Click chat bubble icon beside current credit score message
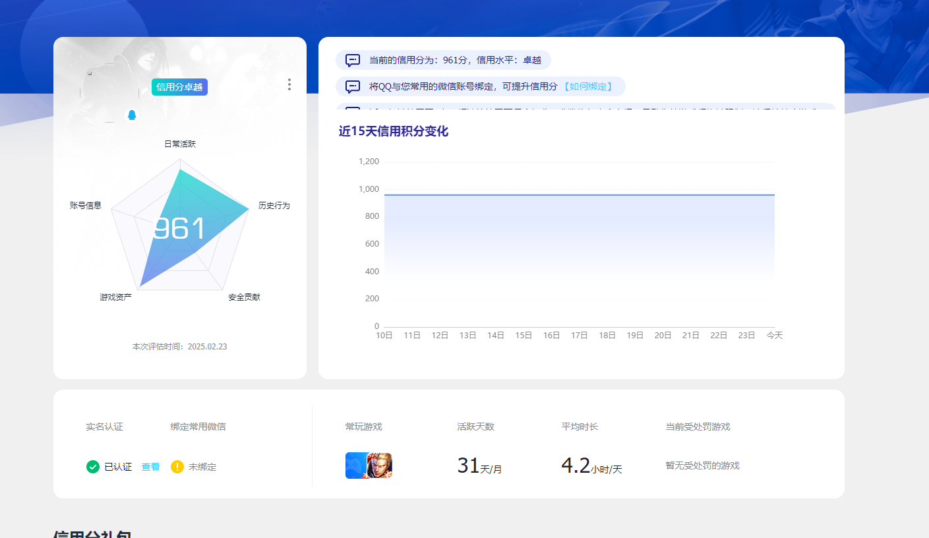 click(353, 61)
